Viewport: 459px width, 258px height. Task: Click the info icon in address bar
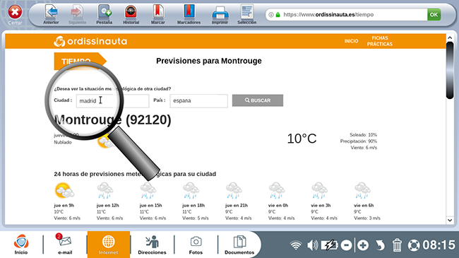271,15
